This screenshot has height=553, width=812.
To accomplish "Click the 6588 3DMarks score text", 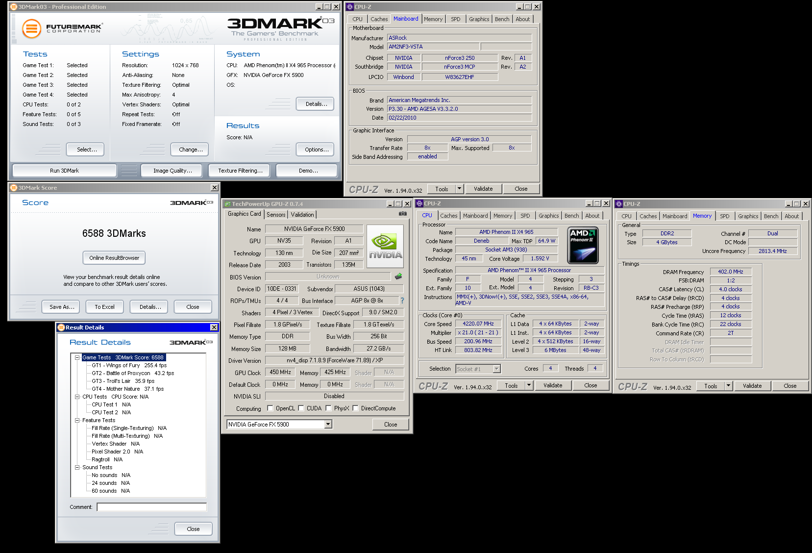I will [114, 233].
